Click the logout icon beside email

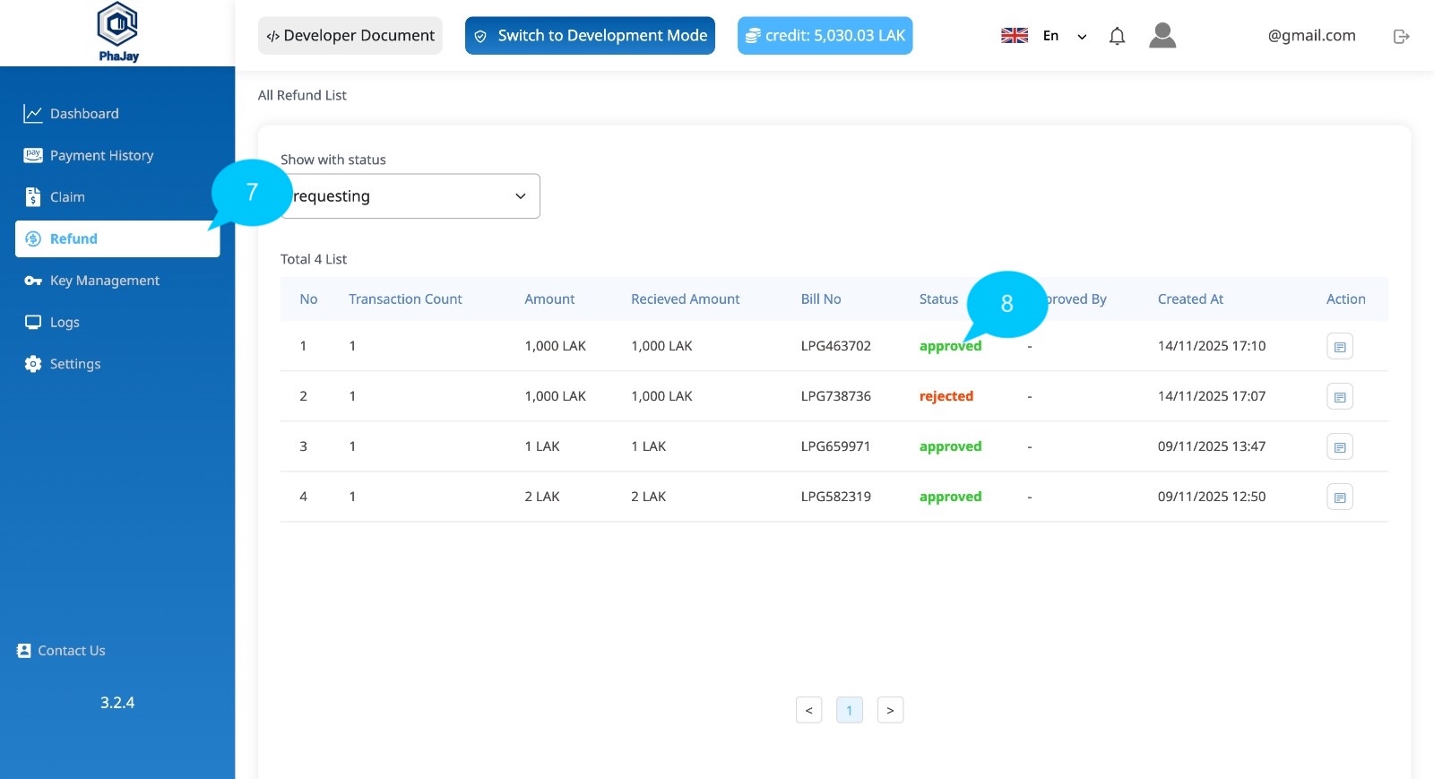pyautogui.click(x=1401, y=36)
